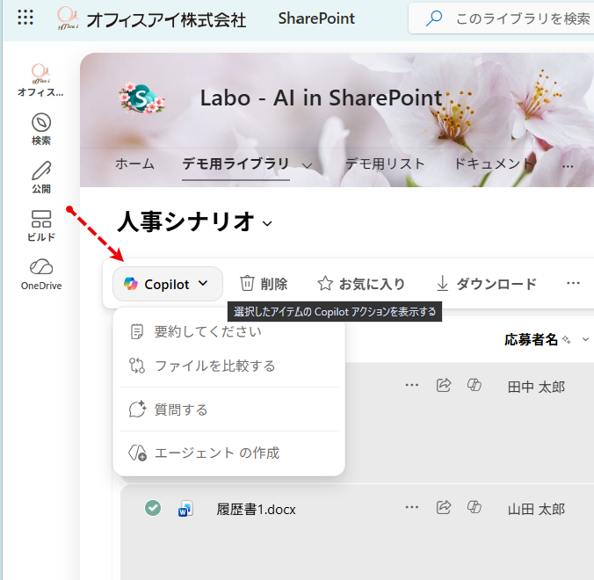Click the お気に入り star icon
Image resolution: width=594 pixels, height=580 pixels.
click(325, 283)
